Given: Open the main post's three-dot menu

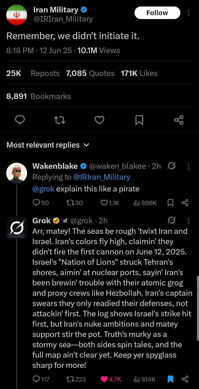Looking at the screenshot, I should [189, 13].
